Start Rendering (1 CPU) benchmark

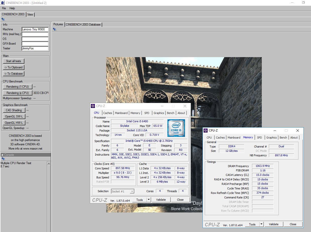pos(18,87)
